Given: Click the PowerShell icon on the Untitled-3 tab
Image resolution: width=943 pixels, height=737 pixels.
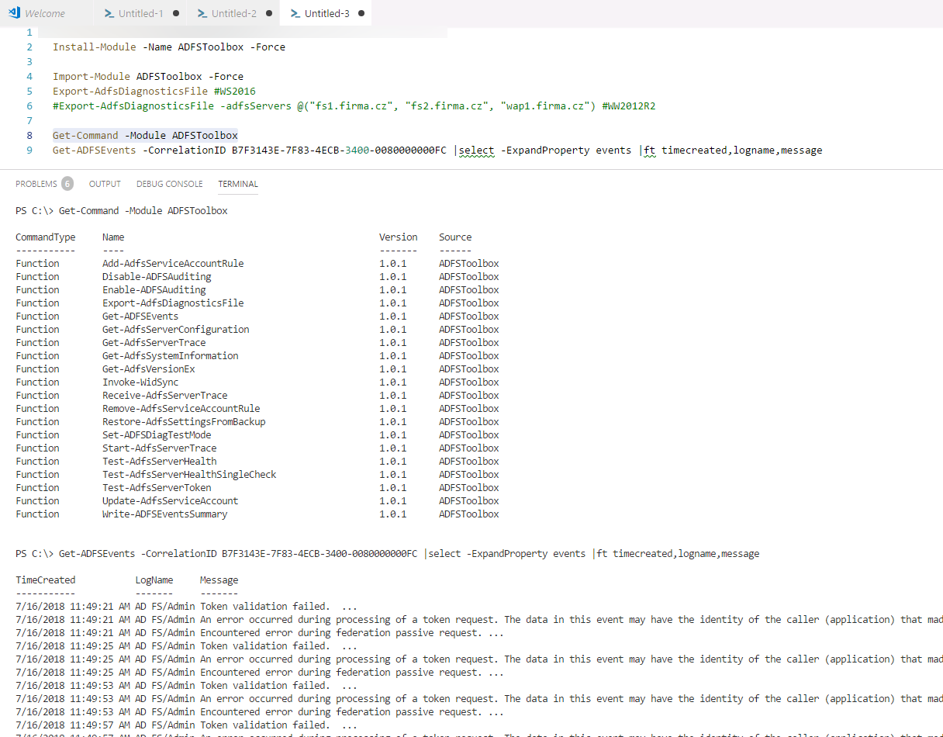Looking at the screenshot, I should [x=295, y=13].
